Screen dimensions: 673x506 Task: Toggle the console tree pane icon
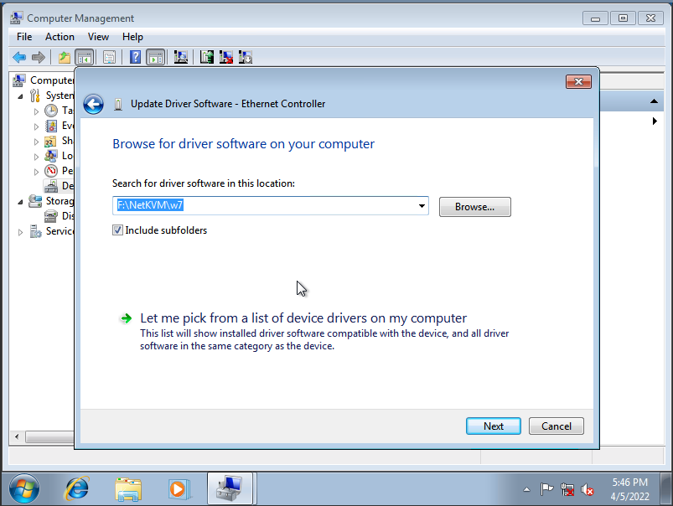point(84,57)
